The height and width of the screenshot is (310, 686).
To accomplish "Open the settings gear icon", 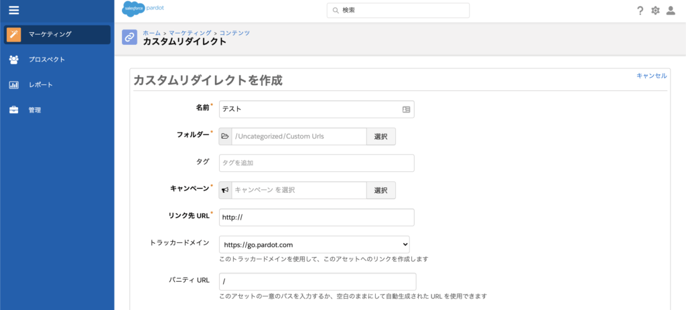I will coord(655,11).
